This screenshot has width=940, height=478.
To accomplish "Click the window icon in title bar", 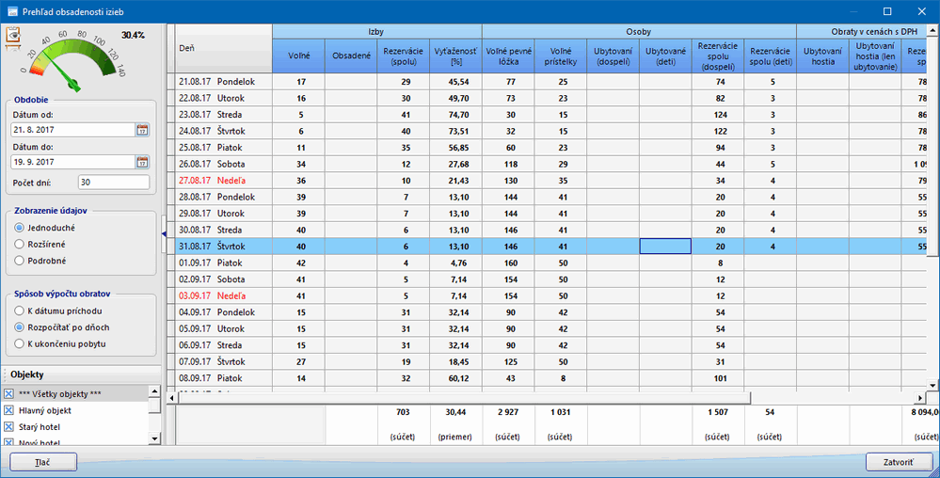I will 12,11.
